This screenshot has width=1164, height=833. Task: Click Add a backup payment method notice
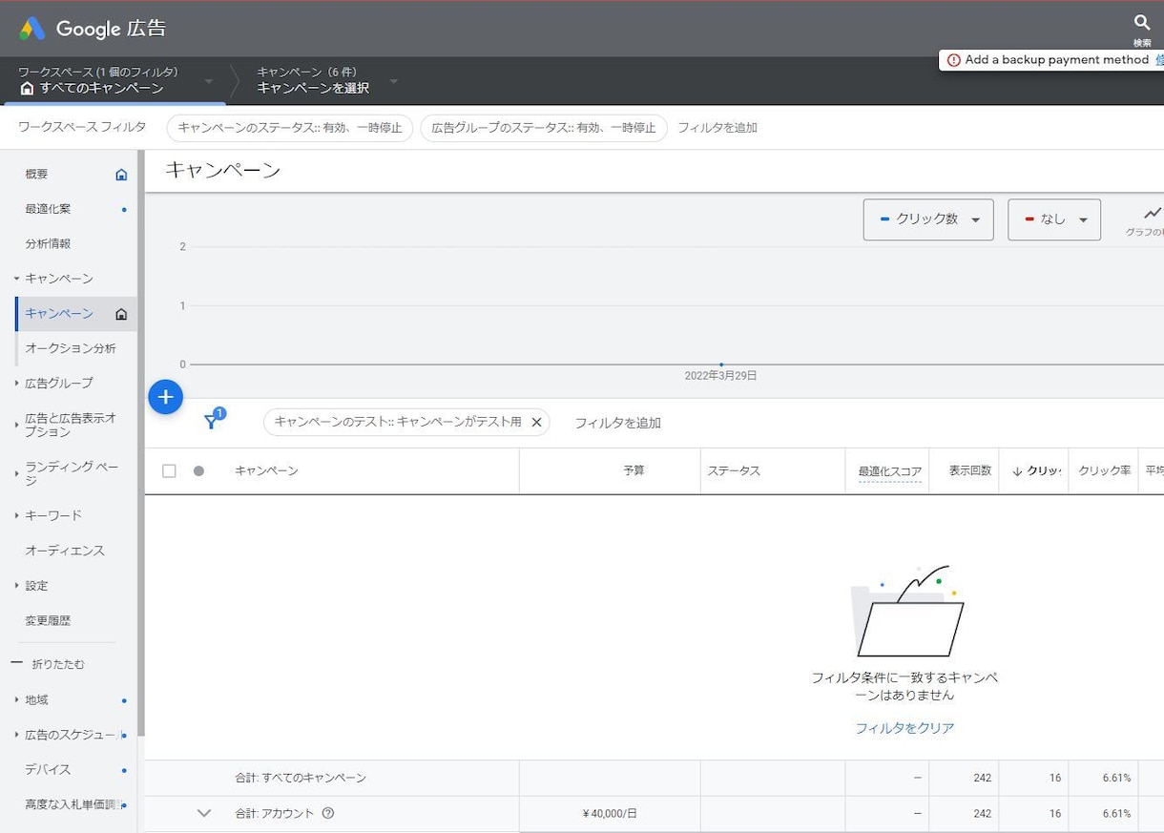pyautogui.click(x=1057, y=60)
